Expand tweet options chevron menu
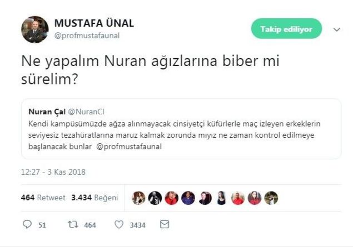 (x=336, y=29)
